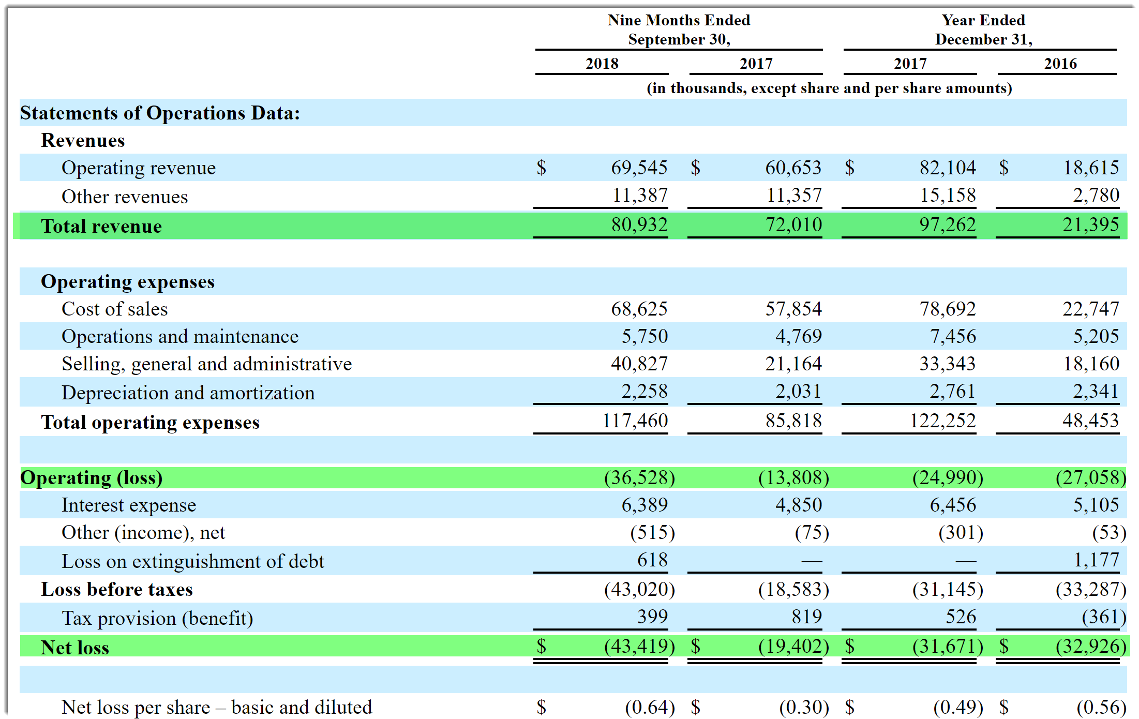Click the 'Tax provision (benefit)' label
Viewport: 1139px width, 719px height.
(157, 618)
